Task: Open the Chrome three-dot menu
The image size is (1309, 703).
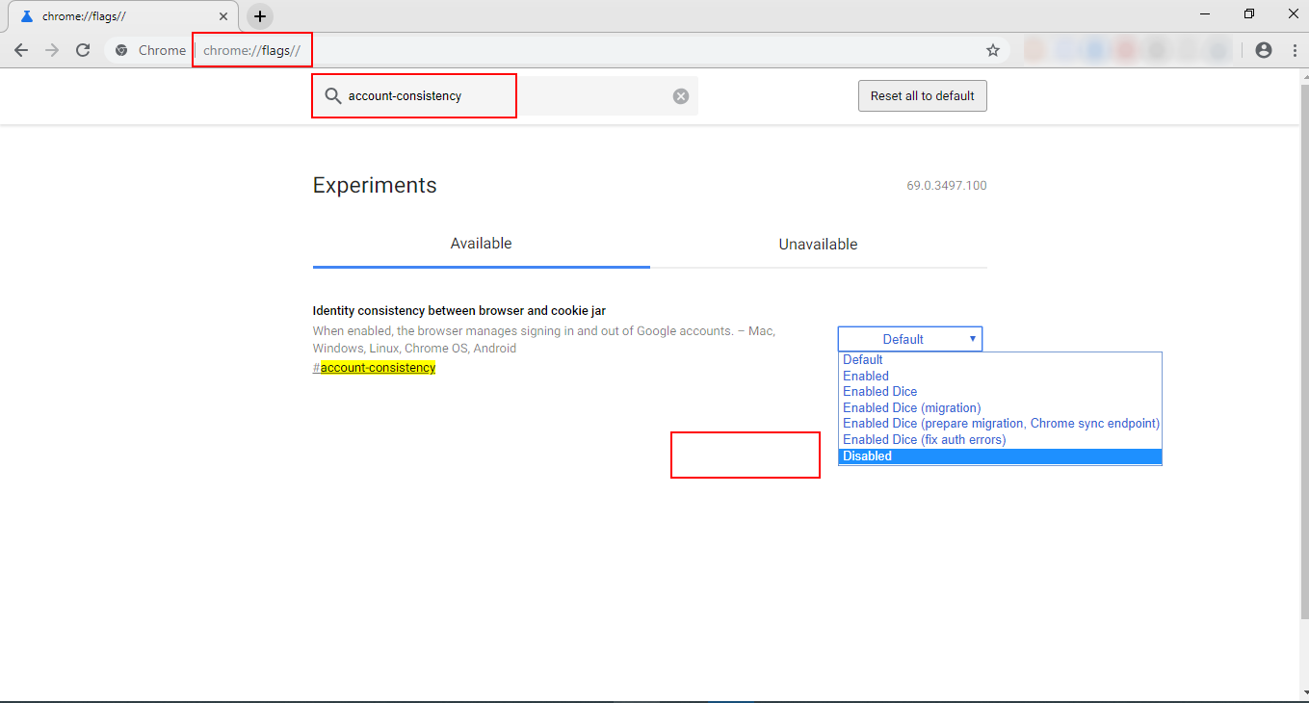Action: [x=1295, y=50]
